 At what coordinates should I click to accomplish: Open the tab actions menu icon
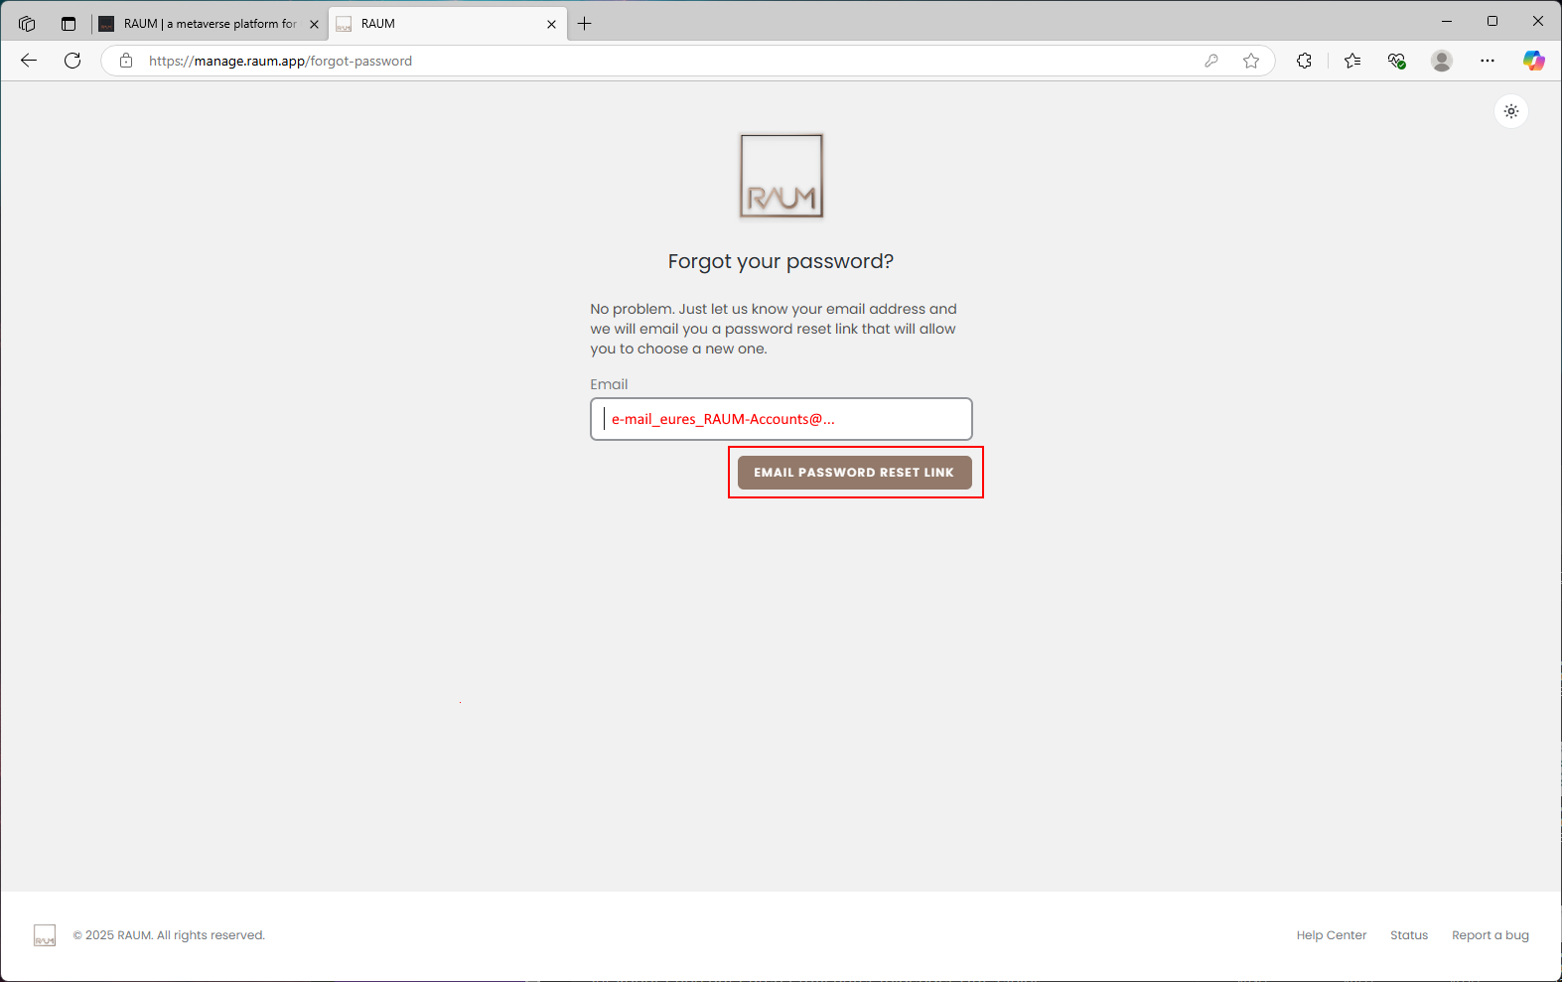[x=69, y=24]
